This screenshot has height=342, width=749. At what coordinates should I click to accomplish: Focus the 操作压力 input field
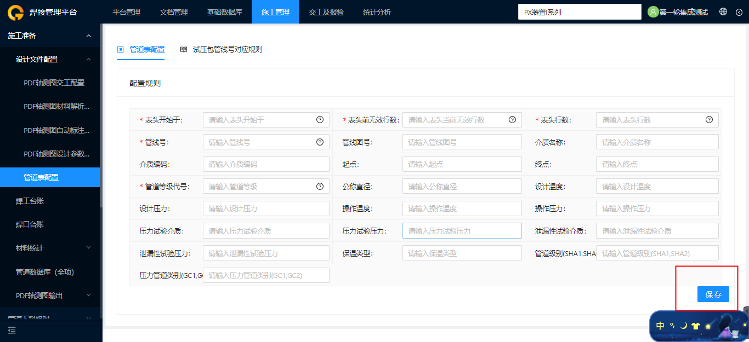point(657,208)
